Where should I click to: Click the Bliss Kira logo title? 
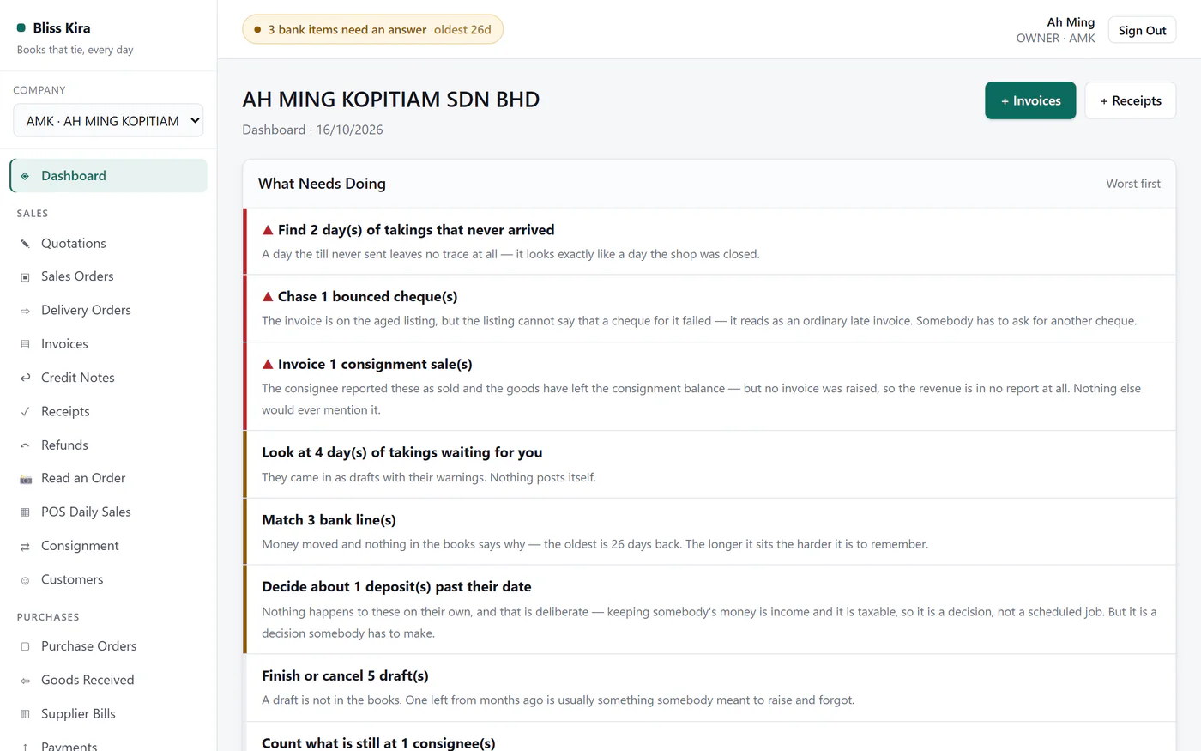(x=62, y=28)
